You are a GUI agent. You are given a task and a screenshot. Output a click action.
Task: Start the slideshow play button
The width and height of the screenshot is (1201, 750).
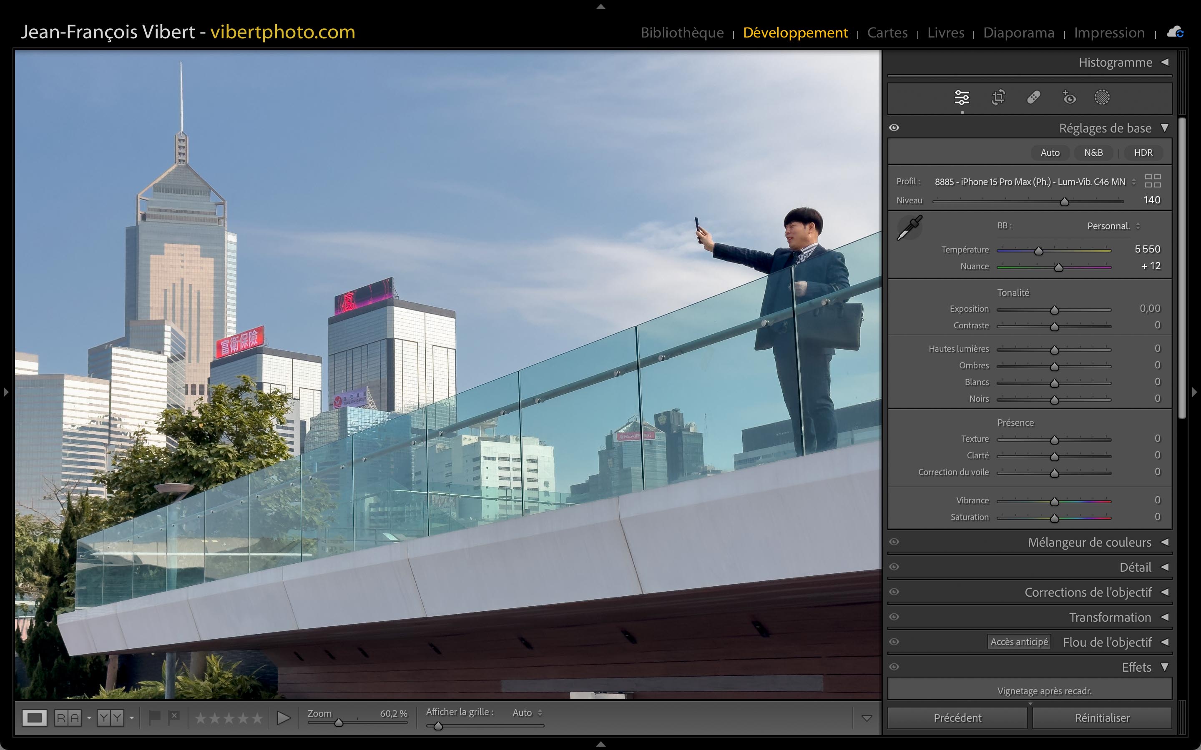pyautogui.click(x=284, y=718)
